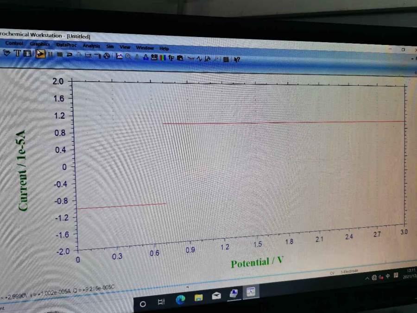Click the 'Q = +9.216e-005C' status readout
The image size is (417, 313).
pyautogui.click(x=94, y=289)
